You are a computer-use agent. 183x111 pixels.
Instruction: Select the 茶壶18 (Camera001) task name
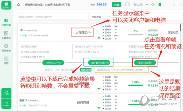point(30,100)
